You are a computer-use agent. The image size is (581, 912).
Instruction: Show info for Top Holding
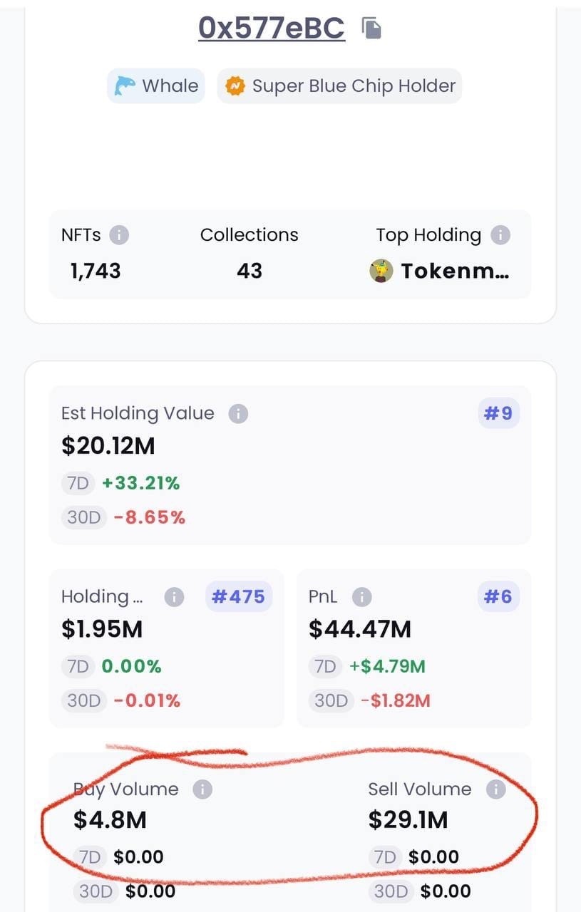[500, 234]
